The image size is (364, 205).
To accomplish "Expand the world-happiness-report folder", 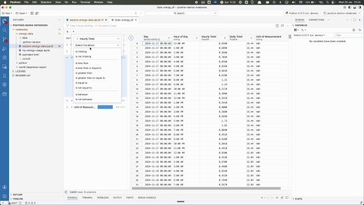I will [x=17, y=67].
